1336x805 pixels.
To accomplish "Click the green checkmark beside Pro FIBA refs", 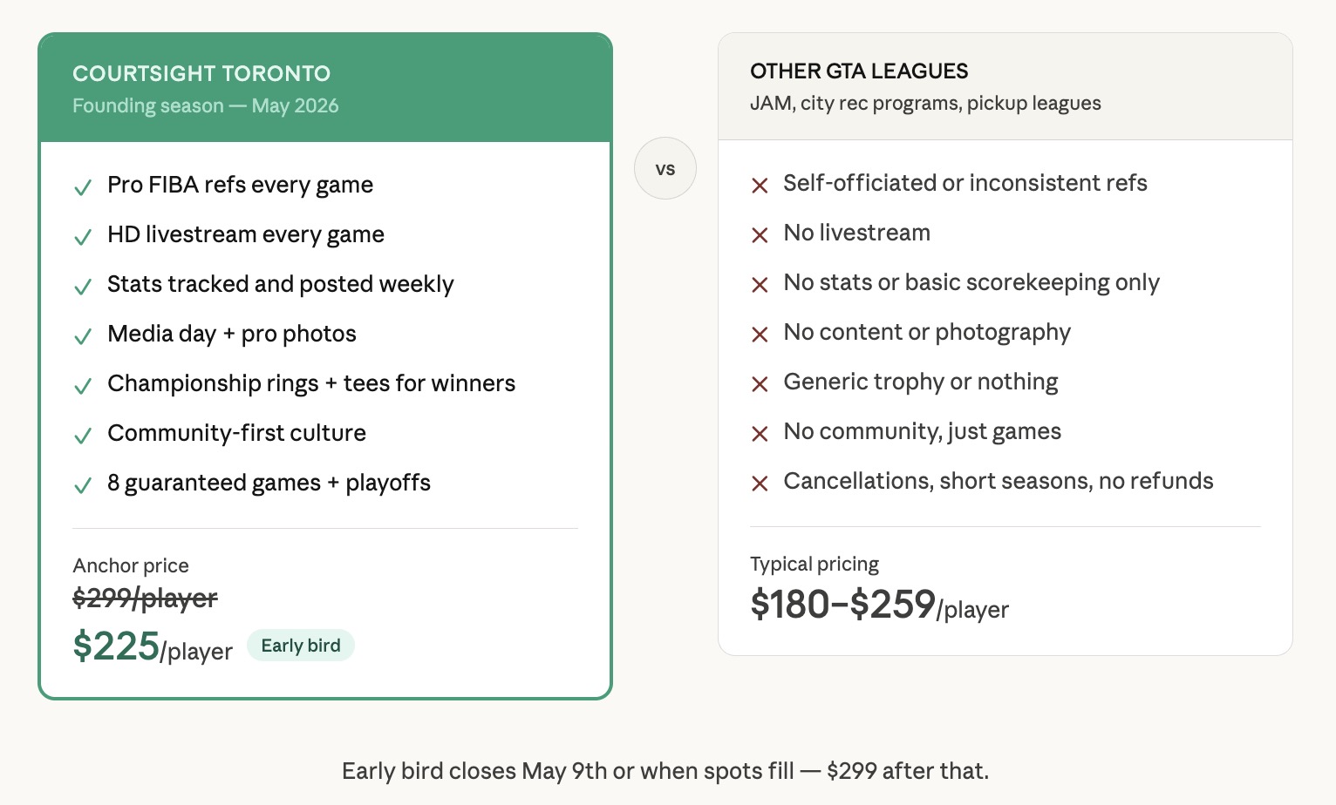I will coord(83,187).
